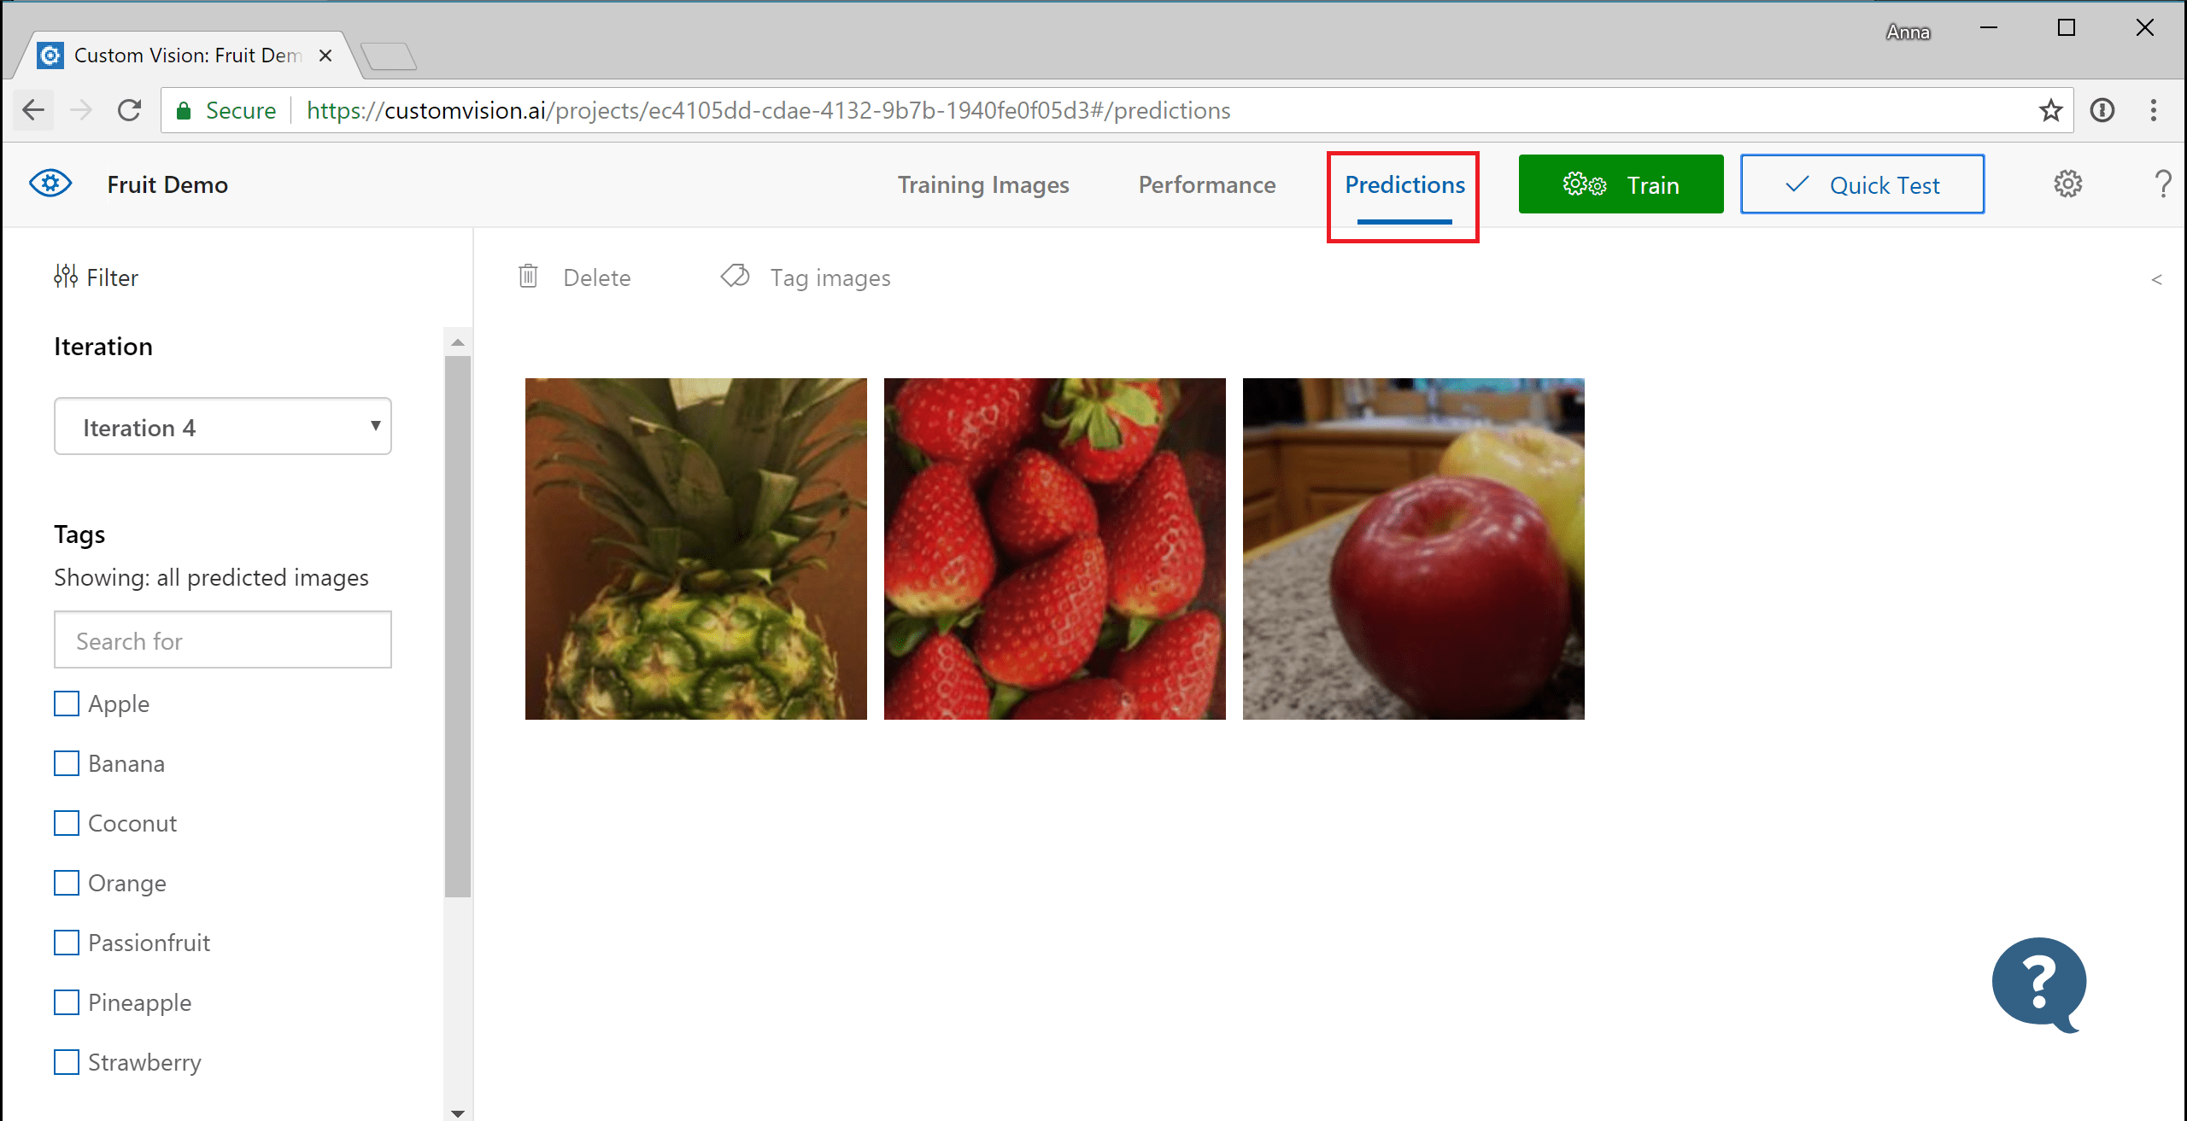
Task: Click the Settings gear icon
Action: [x=2067, y=183]
